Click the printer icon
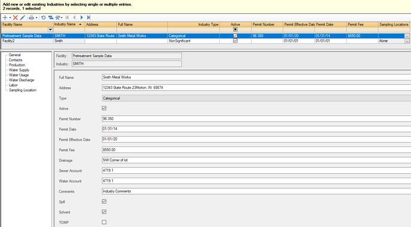411x227 pixels. coord(32,17)
